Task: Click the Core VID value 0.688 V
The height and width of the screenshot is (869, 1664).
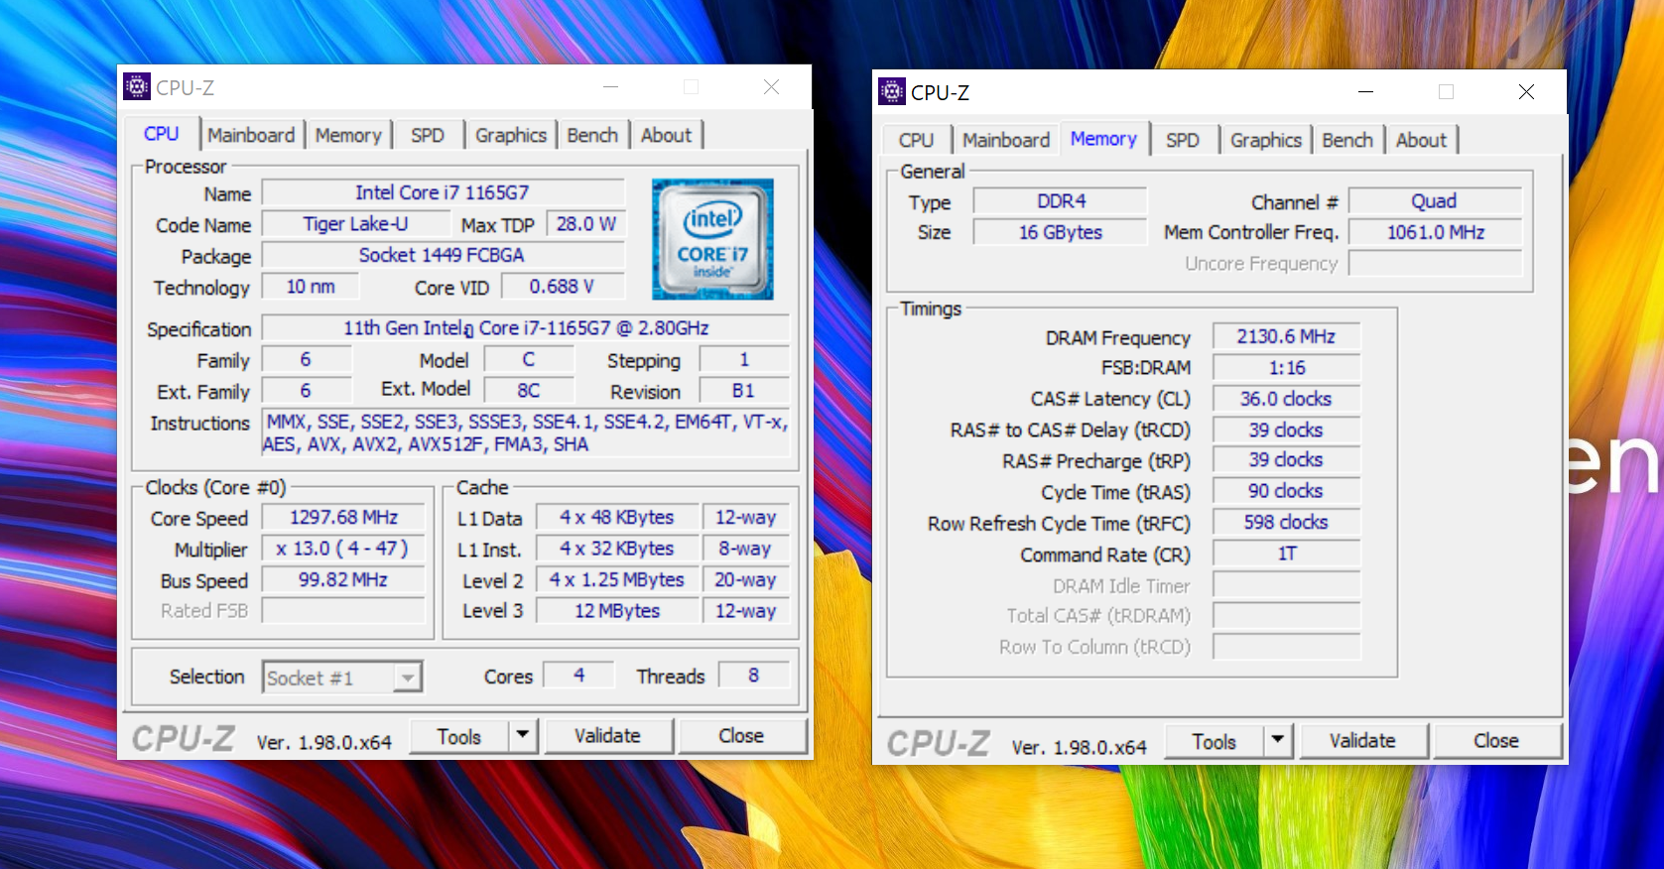Action: [563, 287]
